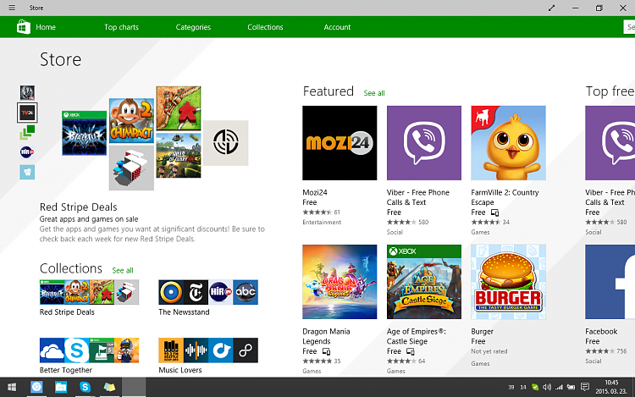Open the Hills of Glory game tile
The height and width of the screenshot is (397, 635).
tap(179, 156)
